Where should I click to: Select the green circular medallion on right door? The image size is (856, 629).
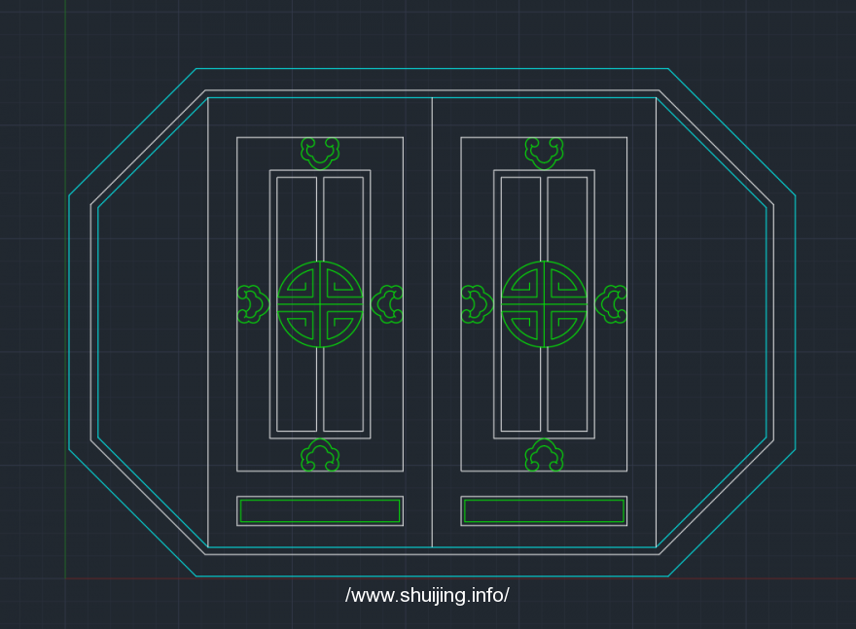[x=545, y=304]
